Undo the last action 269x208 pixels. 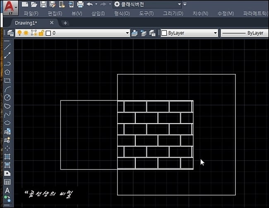[90, 4]
